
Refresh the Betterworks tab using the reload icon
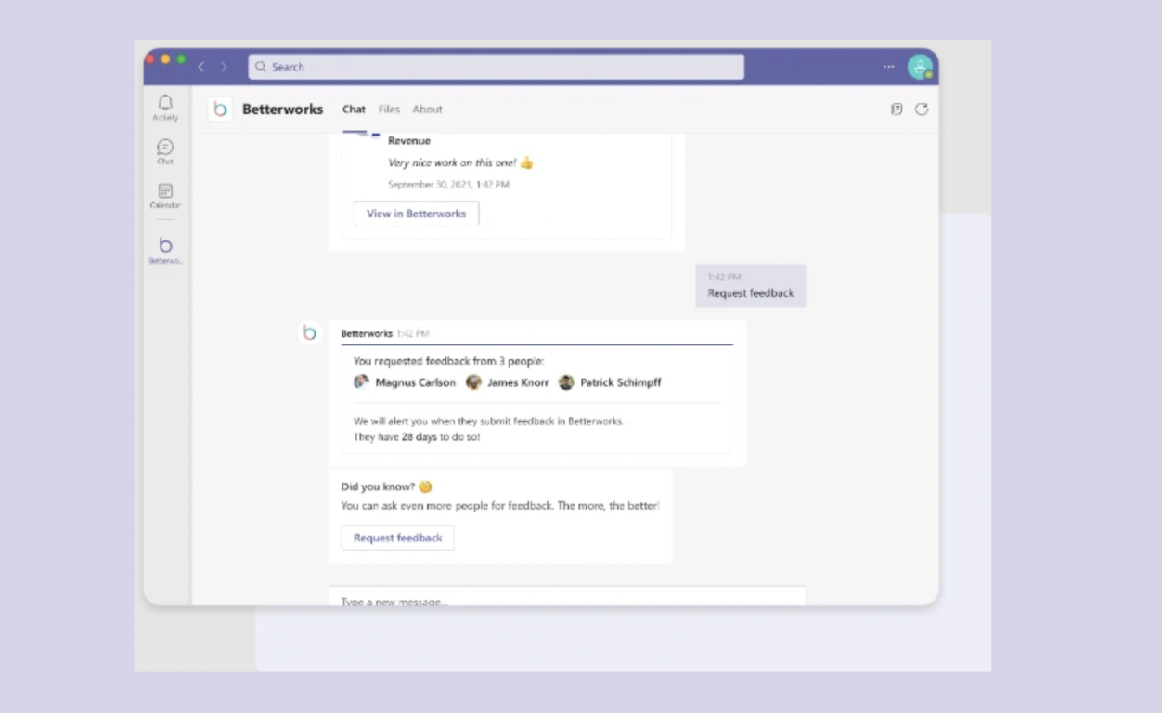(x=921, y=109)
